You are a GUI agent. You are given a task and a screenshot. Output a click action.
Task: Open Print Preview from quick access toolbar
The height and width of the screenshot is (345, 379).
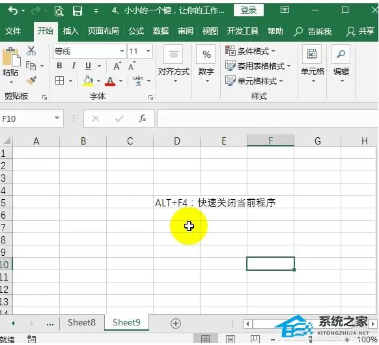tap(59, 11)
